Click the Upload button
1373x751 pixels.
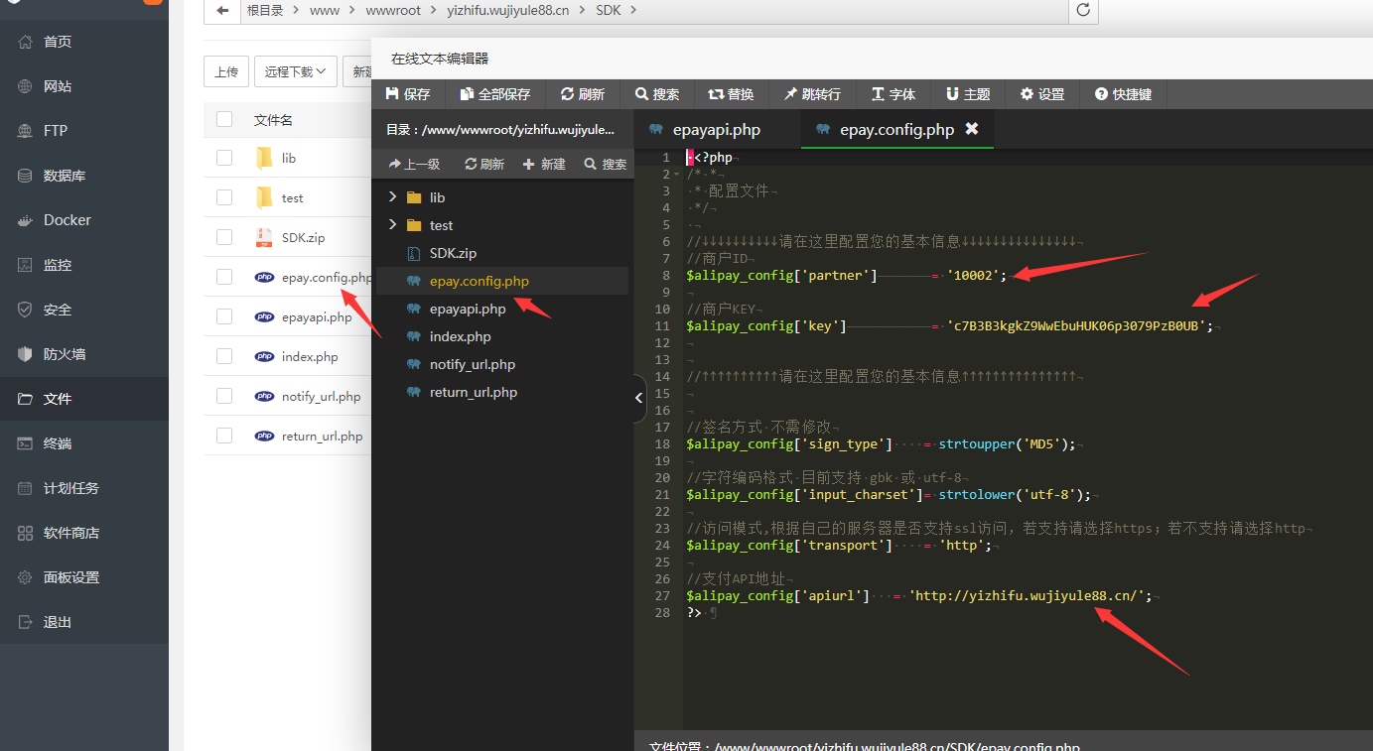[x=226, y=71]
